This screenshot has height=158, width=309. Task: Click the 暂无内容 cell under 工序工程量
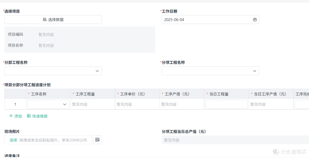point(93,104)
